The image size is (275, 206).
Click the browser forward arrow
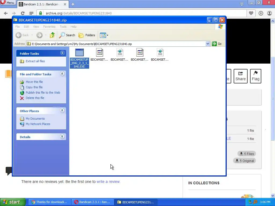coord(14,13)
